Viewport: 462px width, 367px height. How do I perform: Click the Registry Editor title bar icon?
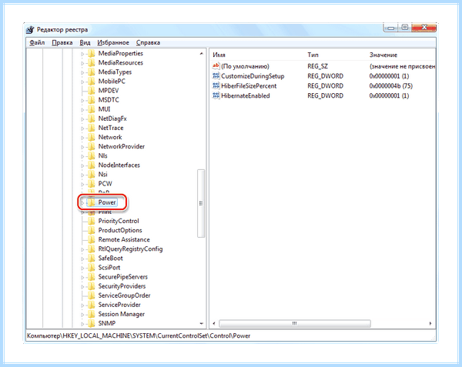click(30, 30)
